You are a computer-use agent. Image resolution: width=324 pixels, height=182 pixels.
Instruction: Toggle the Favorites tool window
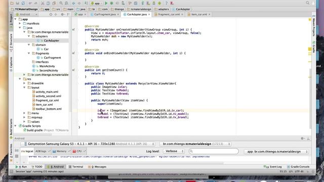point(11,152)
